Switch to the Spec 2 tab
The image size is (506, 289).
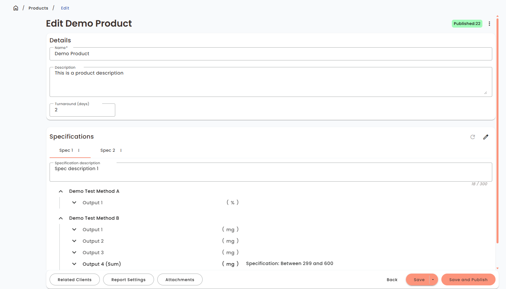click(108, 150)
